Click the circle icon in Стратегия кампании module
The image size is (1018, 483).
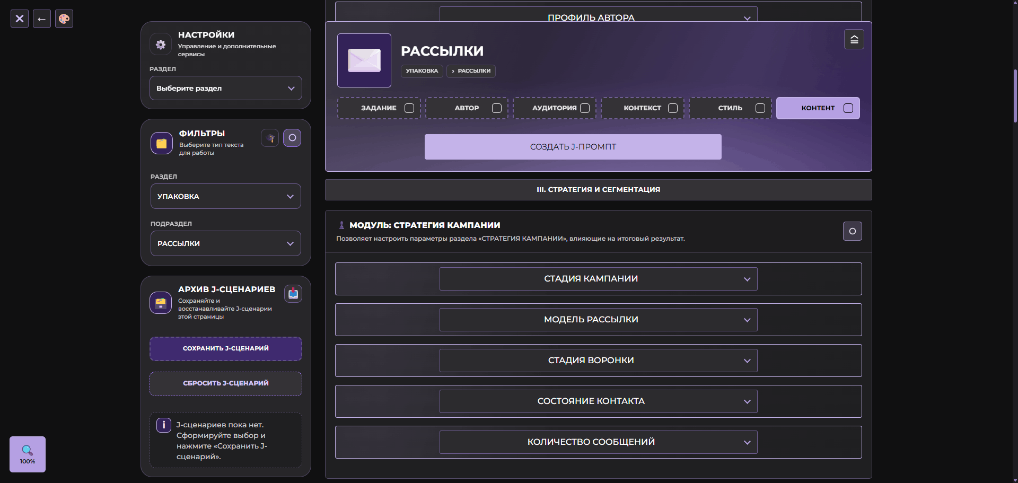[x=853, y=231]
